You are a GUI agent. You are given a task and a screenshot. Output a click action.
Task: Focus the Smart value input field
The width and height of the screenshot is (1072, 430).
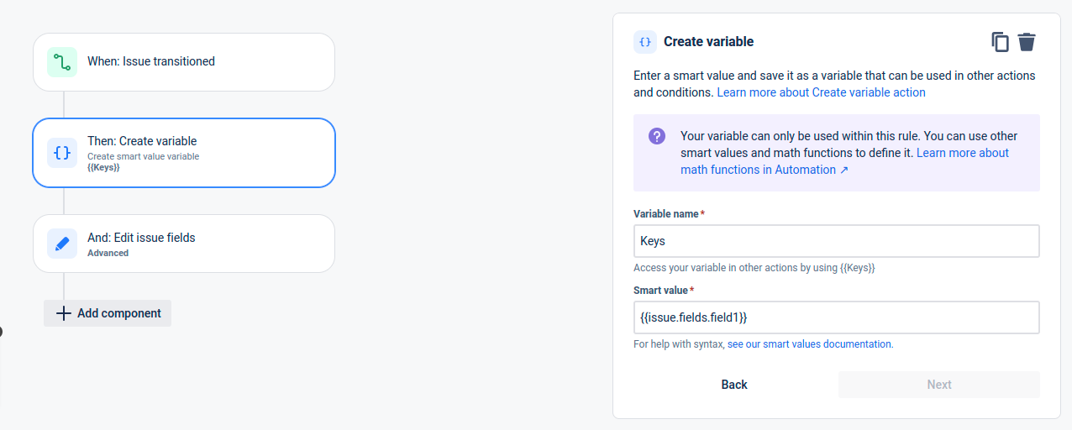836,317
